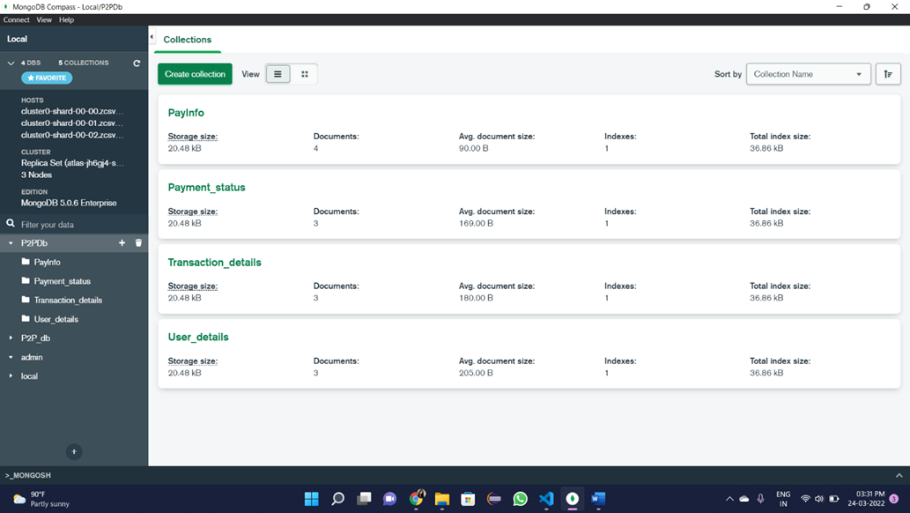Refresh the databases list in sidebar
Screen dimensions: 910x513
137,63
